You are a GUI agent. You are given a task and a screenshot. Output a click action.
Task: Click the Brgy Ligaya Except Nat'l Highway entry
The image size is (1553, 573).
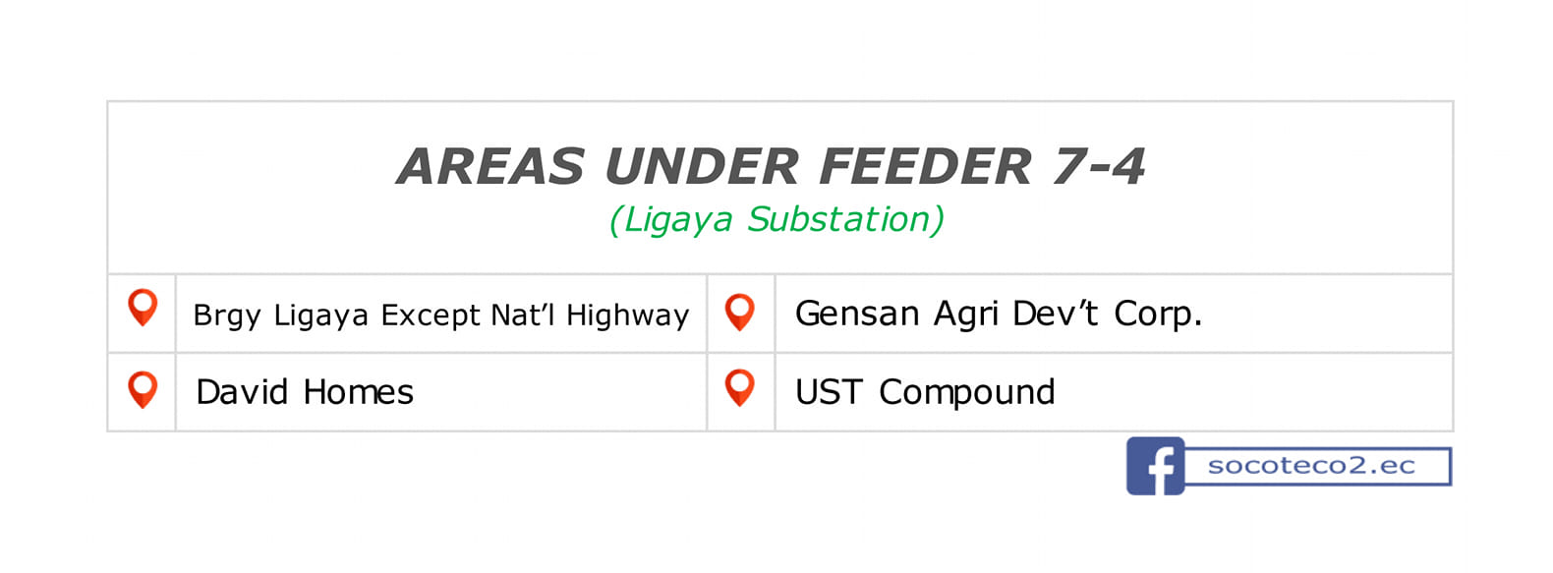tap(441, 315)
